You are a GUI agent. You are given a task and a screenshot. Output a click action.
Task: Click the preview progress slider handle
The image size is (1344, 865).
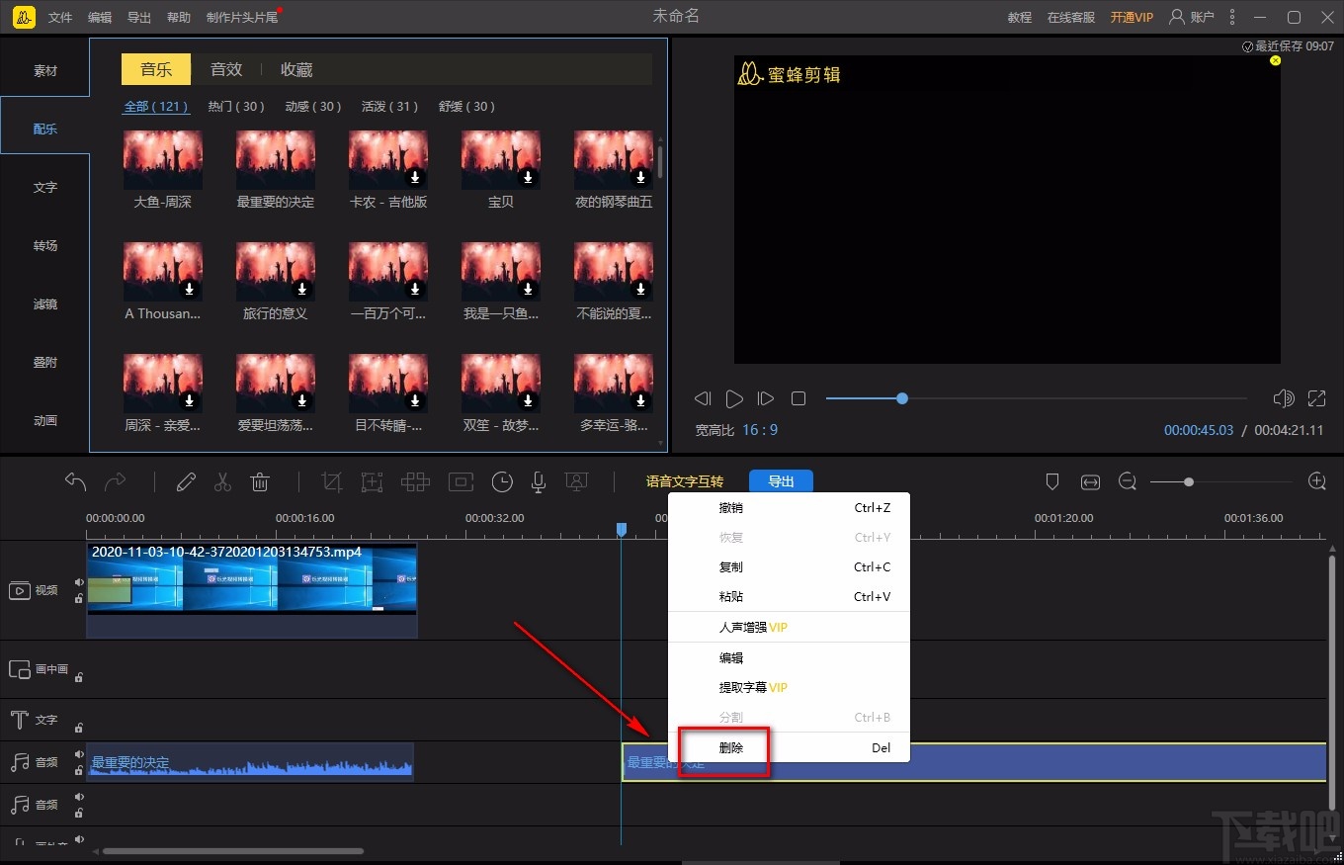[x=902, y=398]
